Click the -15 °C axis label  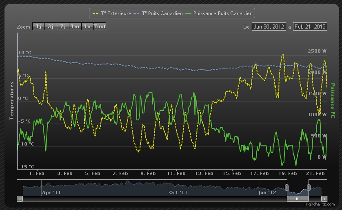26,167
